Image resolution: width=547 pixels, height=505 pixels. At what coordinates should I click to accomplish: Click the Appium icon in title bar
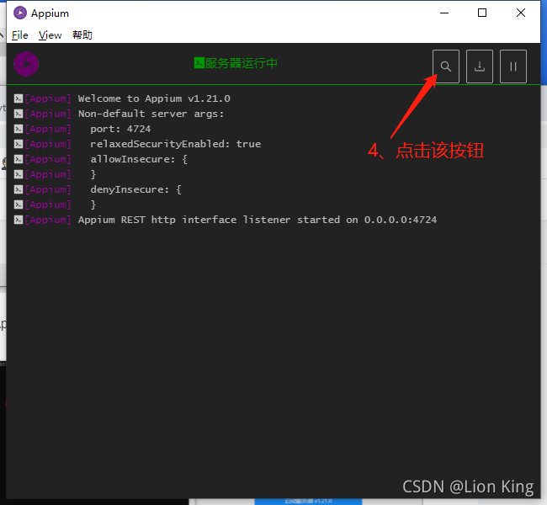tap(20, 13)
